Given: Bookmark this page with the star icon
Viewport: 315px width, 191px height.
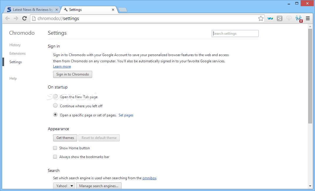Looking at the screenshot, I should (261, 19).
